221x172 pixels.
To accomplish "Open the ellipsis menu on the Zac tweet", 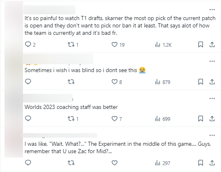I will [212, 136].
